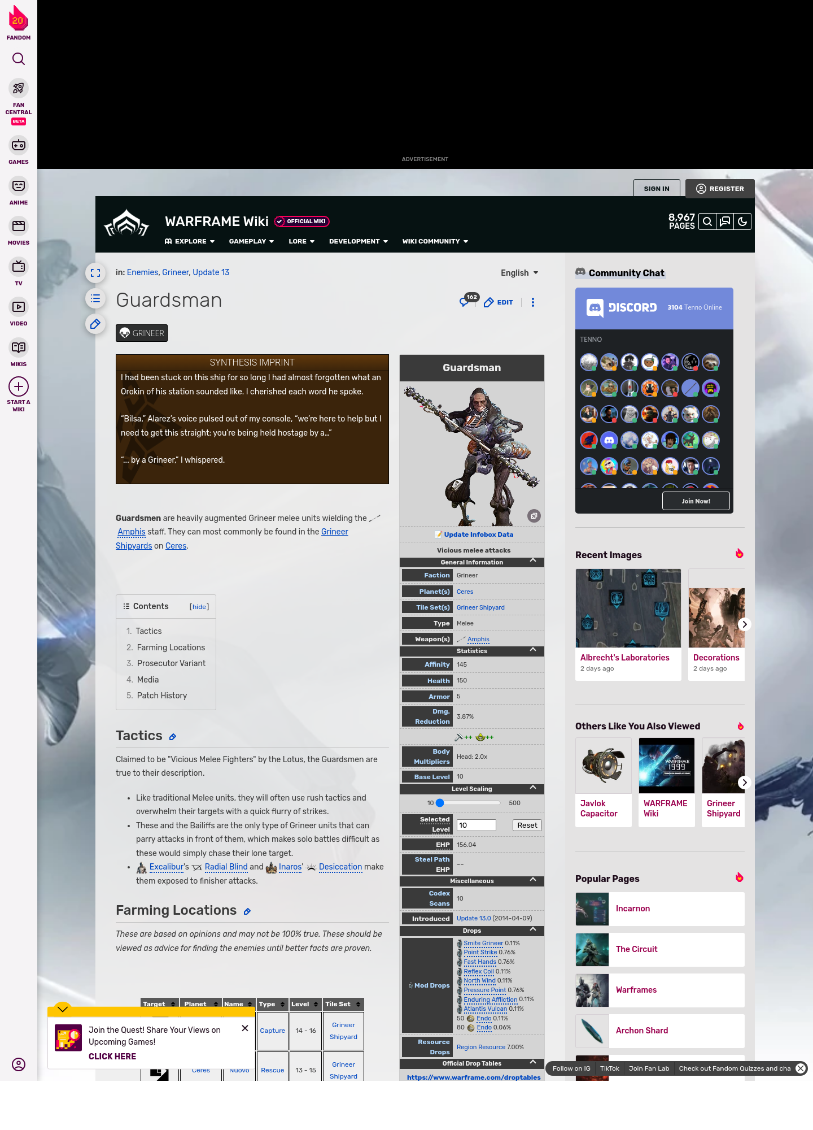Viewport: 813px width, 1130px height.
Task: Click the floating pencil edit icon
Action: [x=95, y=324]
